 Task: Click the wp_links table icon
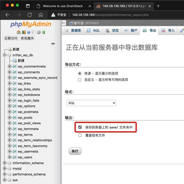15,83
